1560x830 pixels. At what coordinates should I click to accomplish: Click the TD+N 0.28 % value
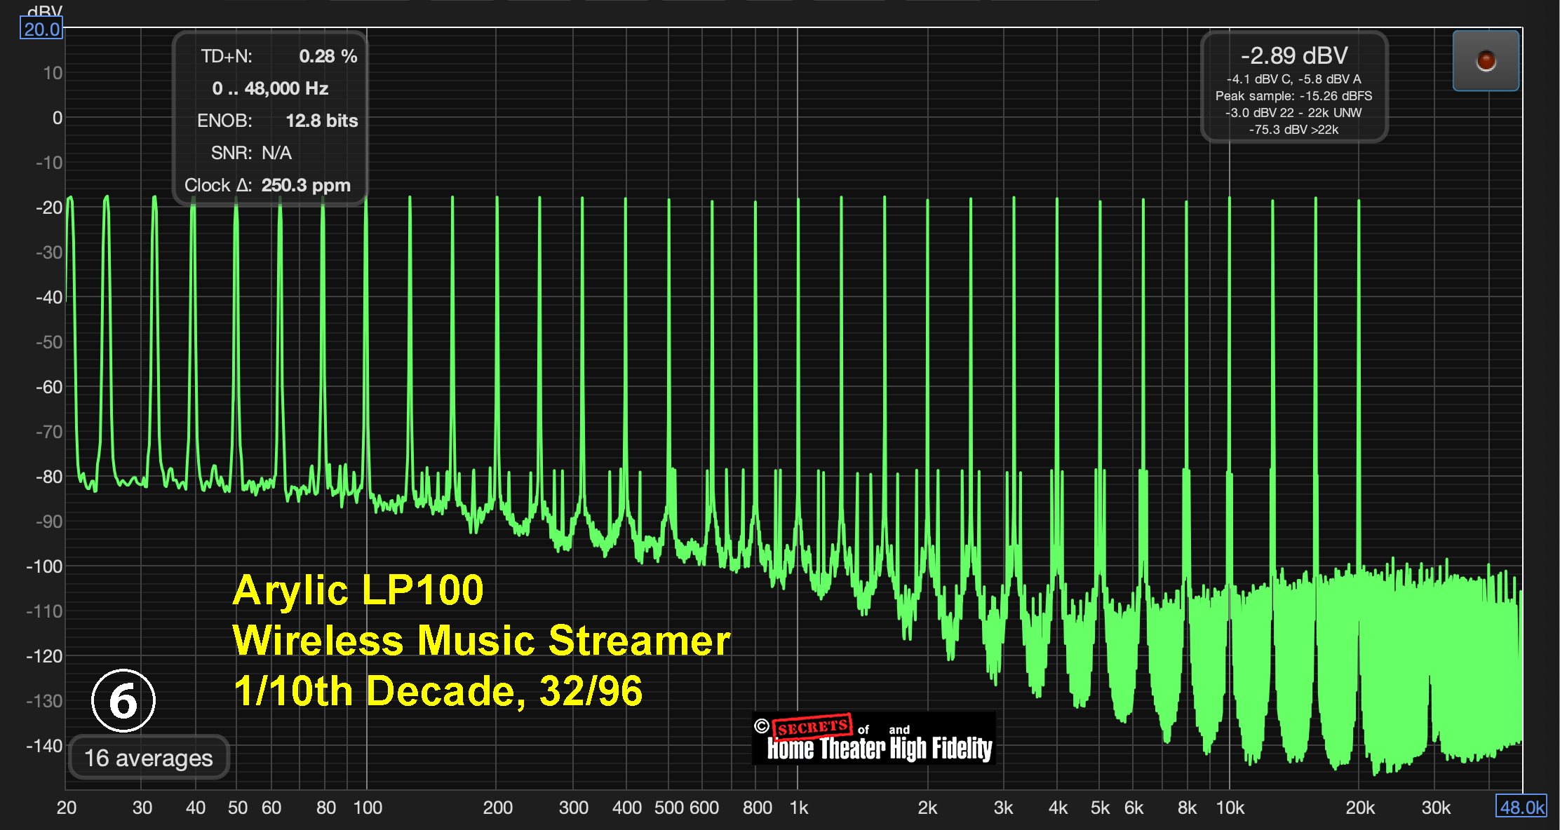(x=328, y=56)
